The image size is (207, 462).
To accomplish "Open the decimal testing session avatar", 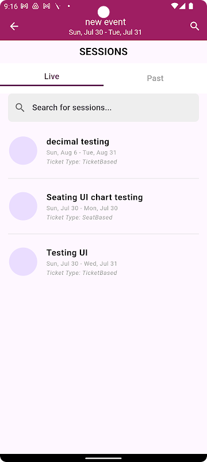I will pos(23,151).
